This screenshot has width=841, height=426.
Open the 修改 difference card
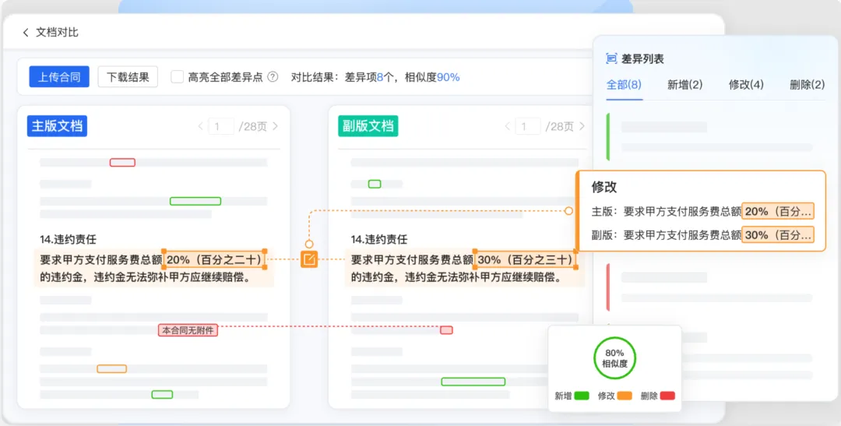tap(701, 211)
